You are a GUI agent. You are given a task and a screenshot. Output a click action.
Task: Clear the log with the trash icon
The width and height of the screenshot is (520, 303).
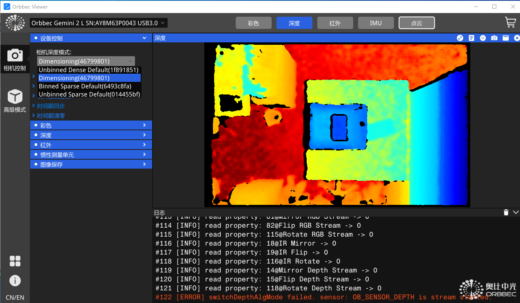point(506,212)
